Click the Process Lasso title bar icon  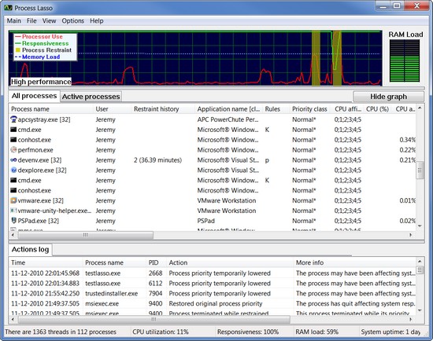[8, 8]
